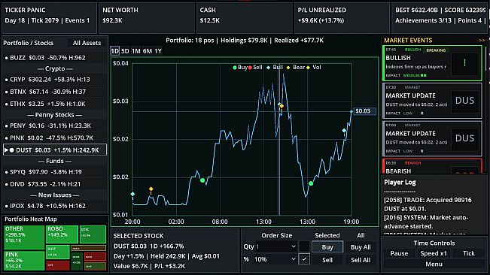The height and width of the screenshot is (275, 490).
Task: Switch chart to 1M range
Action: 135,51
